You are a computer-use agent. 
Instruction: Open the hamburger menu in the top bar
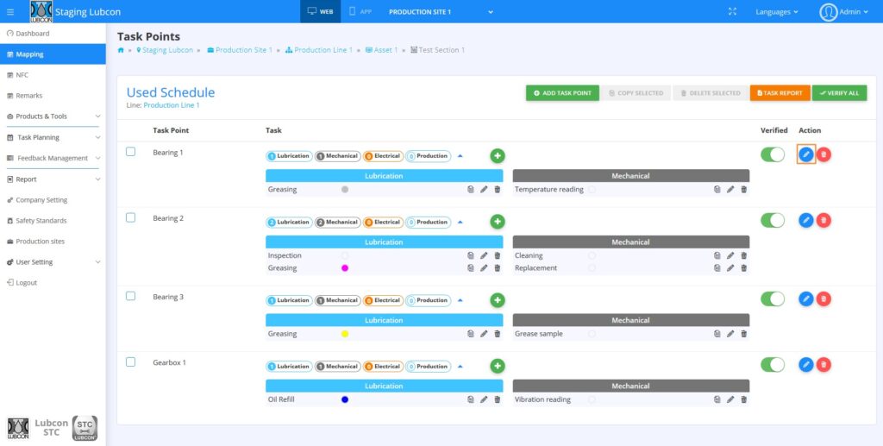point(10,12)
